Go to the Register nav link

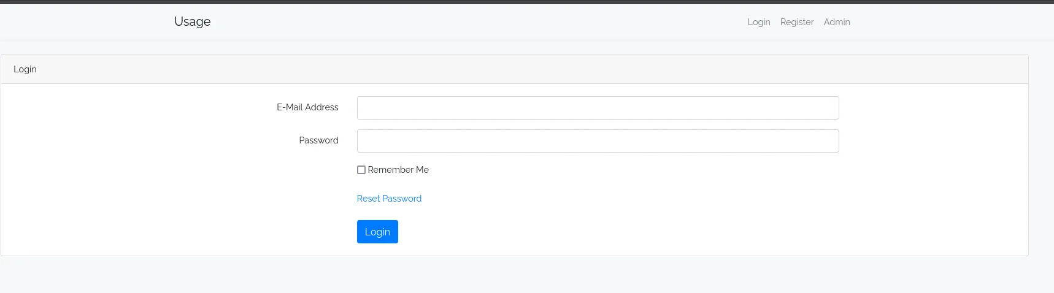point(796,22)
